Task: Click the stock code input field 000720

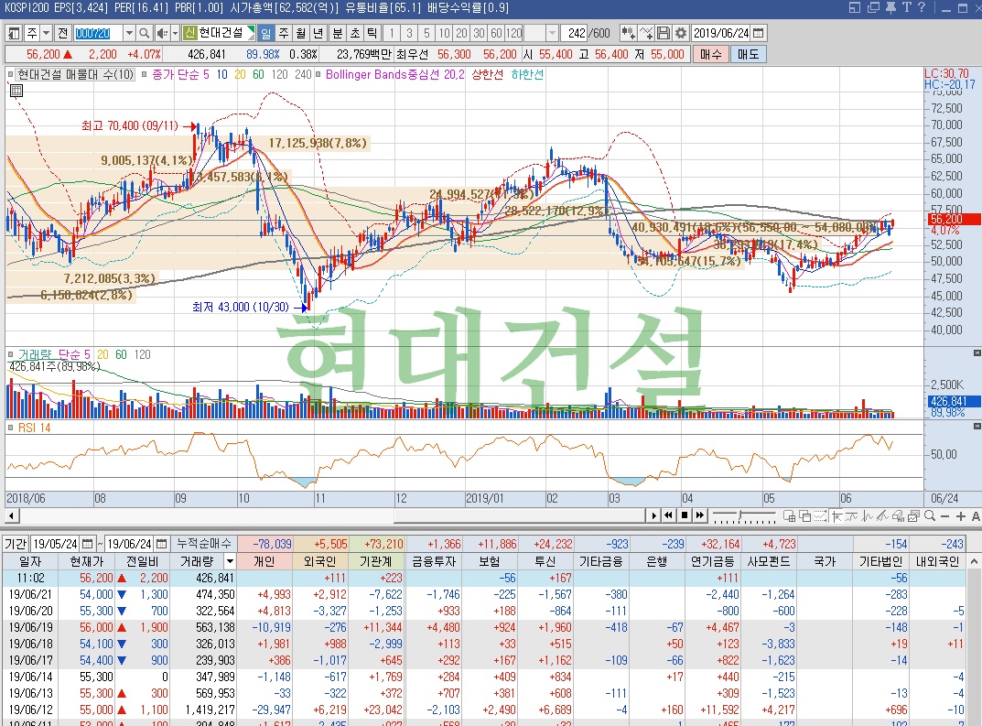Action: point(98,33)
